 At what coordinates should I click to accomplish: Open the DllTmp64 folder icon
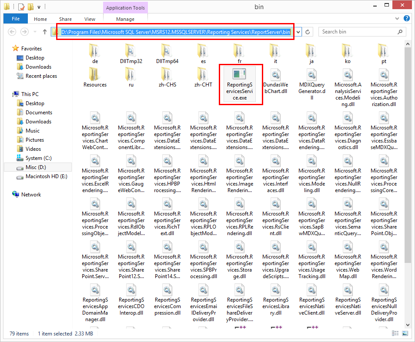coord(167,51)
